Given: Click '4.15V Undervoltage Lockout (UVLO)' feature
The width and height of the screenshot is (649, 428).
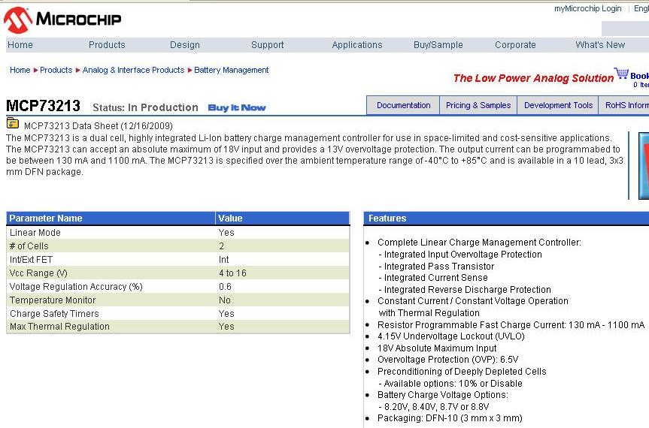Looking at the screenshot, I should [x=451, y=336].
